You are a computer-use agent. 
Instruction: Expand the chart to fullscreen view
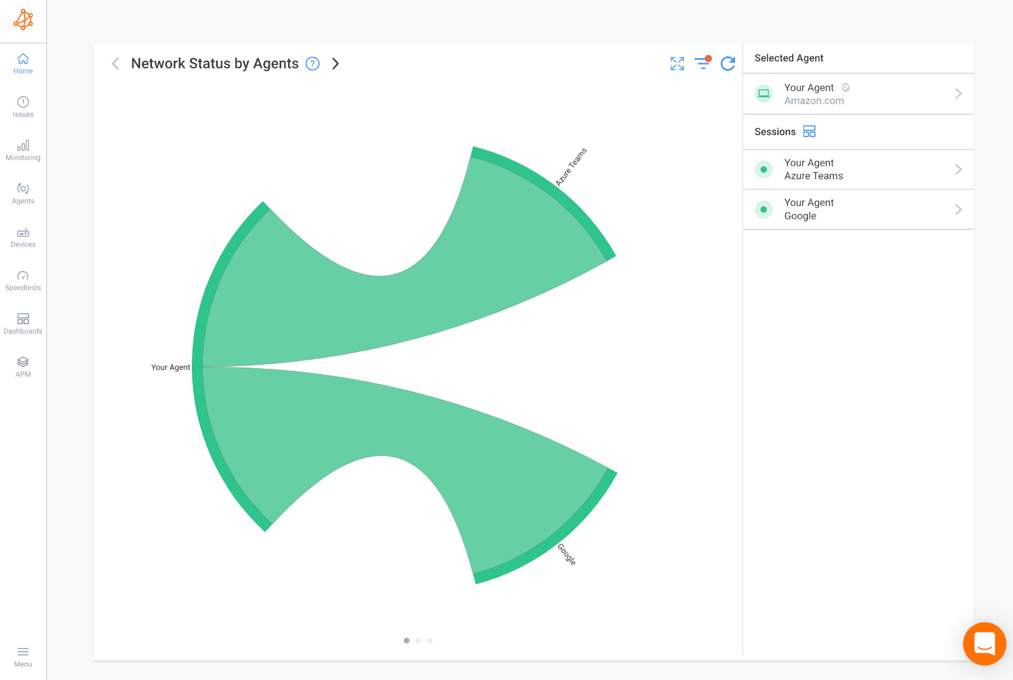[676, 63]
